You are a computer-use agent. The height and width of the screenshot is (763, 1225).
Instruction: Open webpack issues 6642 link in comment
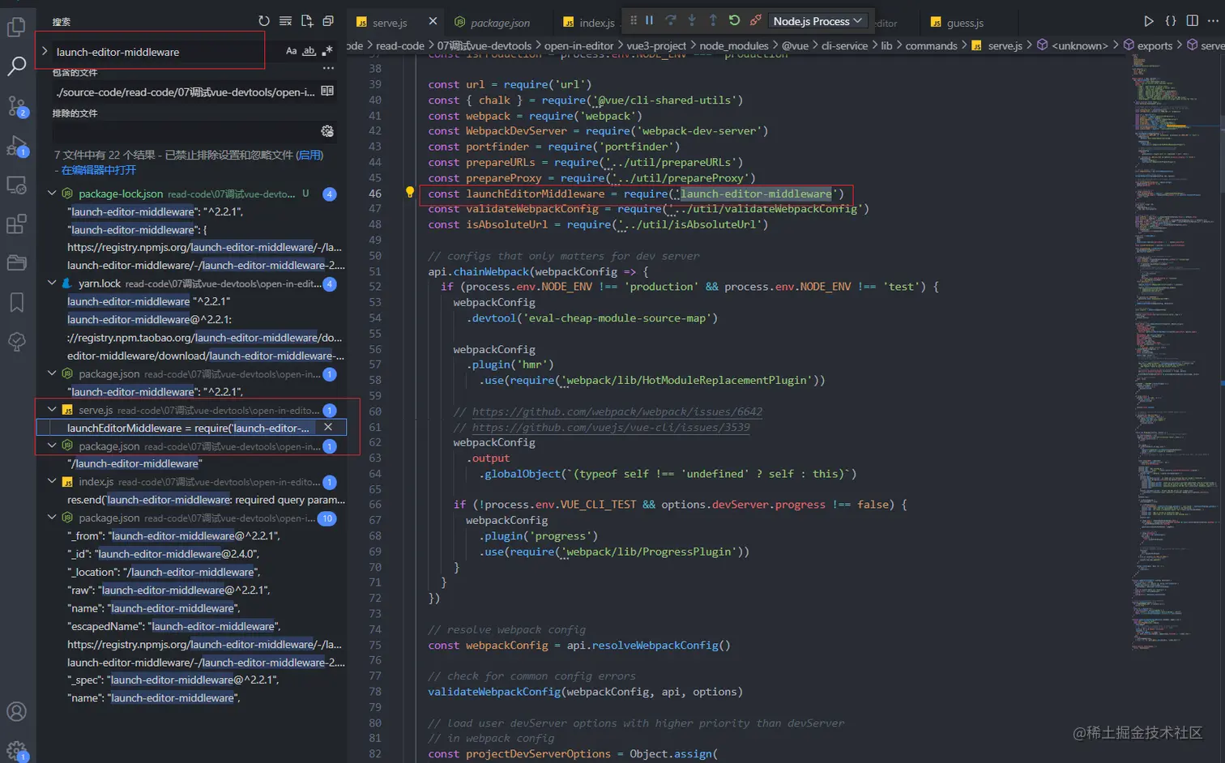(617, 411)
